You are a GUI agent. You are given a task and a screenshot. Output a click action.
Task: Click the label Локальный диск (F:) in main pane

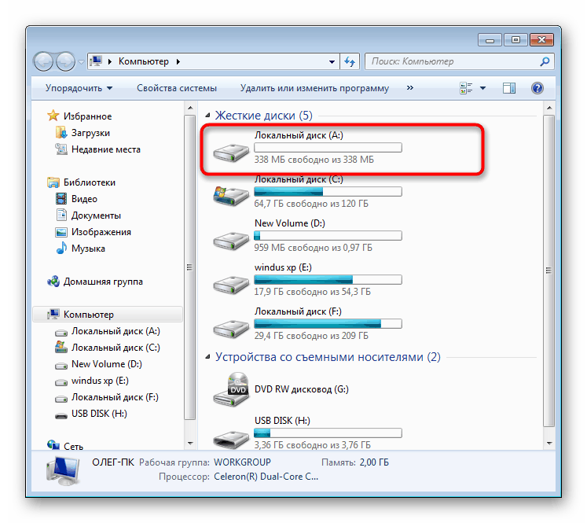tap(298, 311)
